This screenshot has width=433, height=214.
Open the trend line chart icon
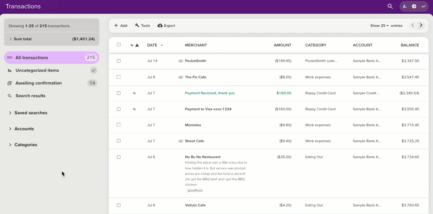pos(423,6)
